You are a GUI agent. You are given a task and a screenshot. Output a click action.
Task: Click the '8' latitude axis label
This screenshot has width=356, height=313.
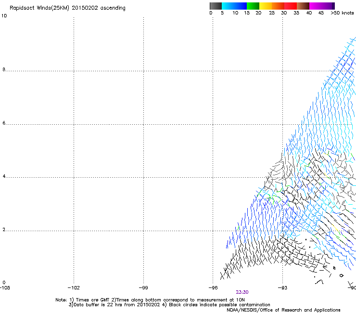pyautogui.click(x=4, y=69)
